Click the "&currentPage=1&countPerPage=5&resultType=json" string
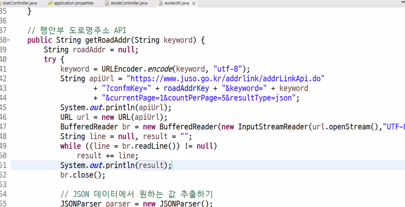 [x=198, y=98]
